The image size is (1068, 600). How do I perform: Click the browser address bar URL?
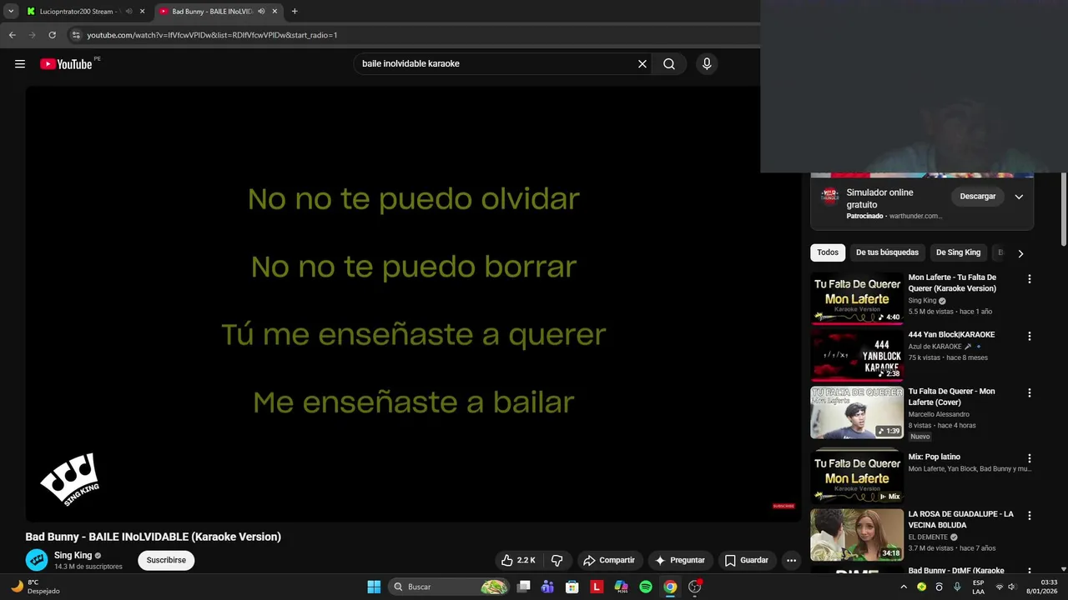point(213,35)
